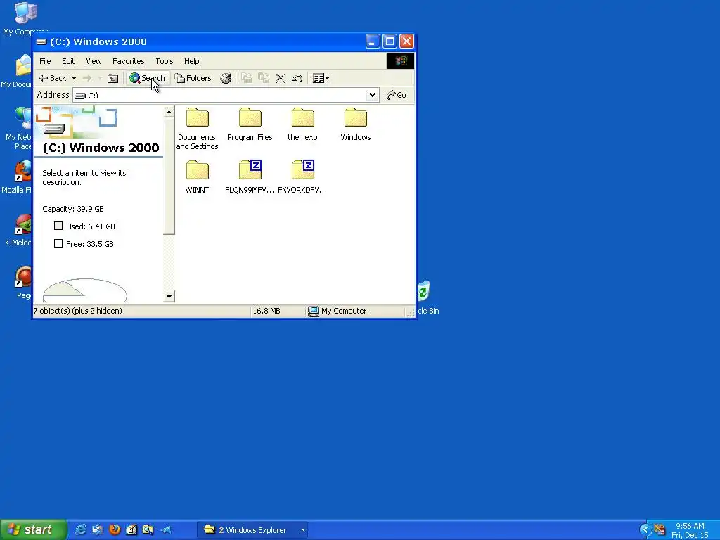Select My Network Places desktop icon
720x540 pixels.
18,129
